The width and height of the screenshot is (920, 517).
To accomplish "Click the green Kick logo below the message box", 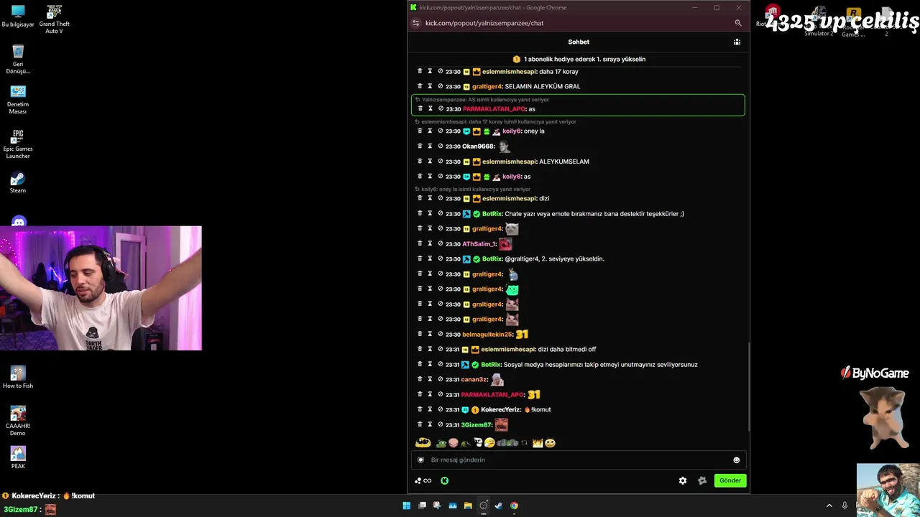I will pos(445,480).
